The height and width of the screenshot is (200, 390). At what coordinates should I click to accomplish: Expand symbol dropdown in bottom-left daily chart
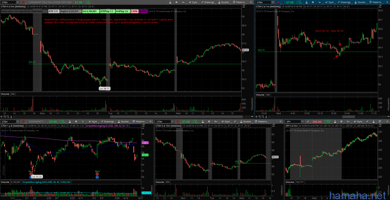click(x=17, y=122)
